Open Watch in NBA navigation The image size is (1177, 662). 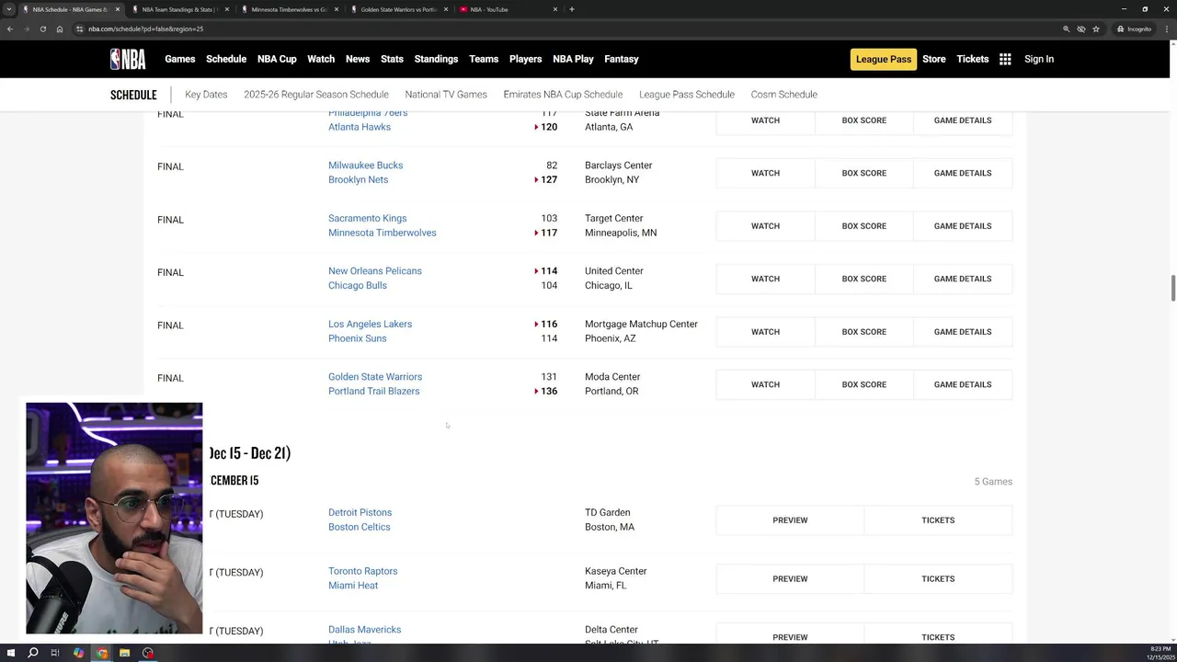click(x=321, y=59)
